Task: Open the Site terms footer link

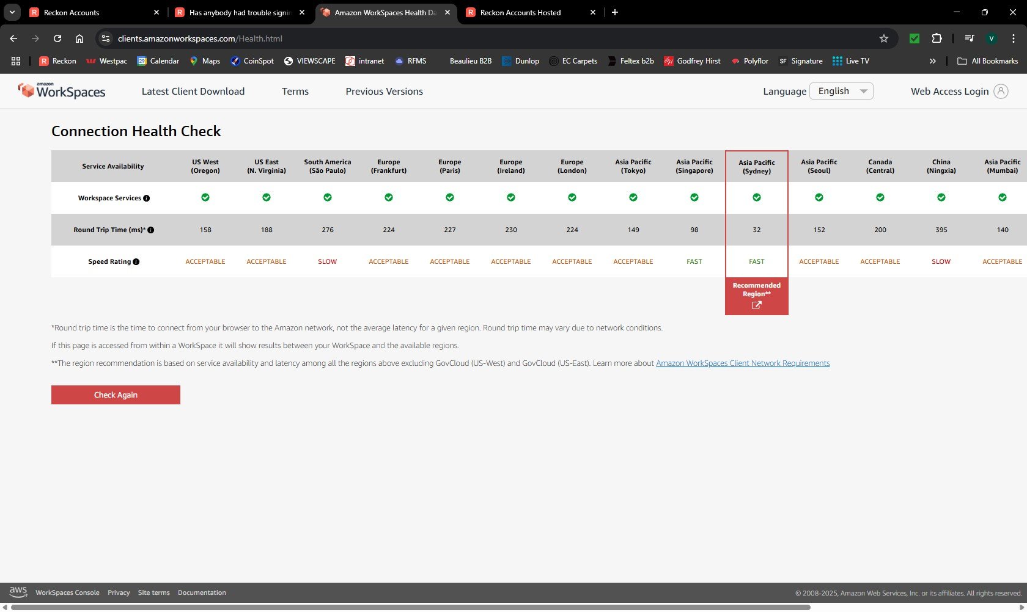Action: click(x=154, y=592)
